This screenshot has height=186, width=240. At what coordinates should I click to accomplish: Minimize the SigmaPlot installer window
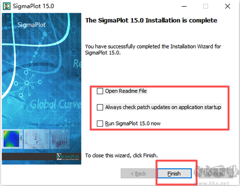(x=184, y=6)
